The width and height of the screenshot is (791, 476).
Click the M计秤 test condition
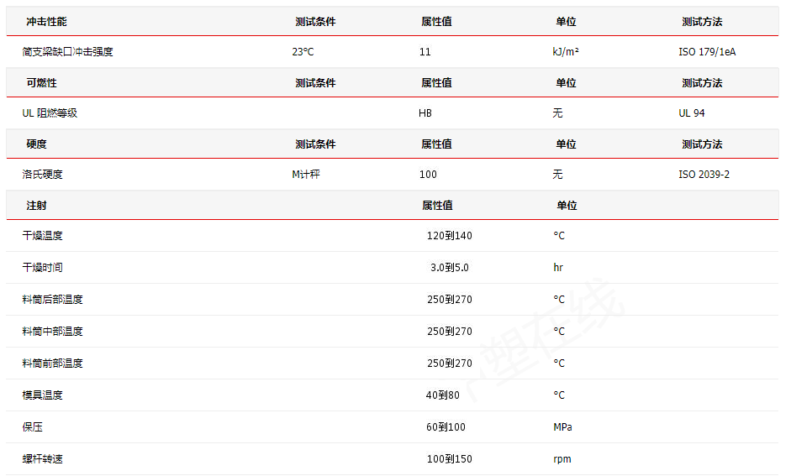[306, 175]
